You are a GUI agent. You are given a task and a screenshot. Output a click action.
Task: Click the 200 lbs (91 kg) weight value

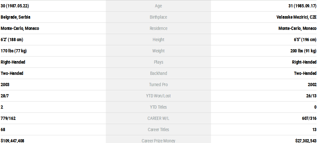click(x=303, y=51)
